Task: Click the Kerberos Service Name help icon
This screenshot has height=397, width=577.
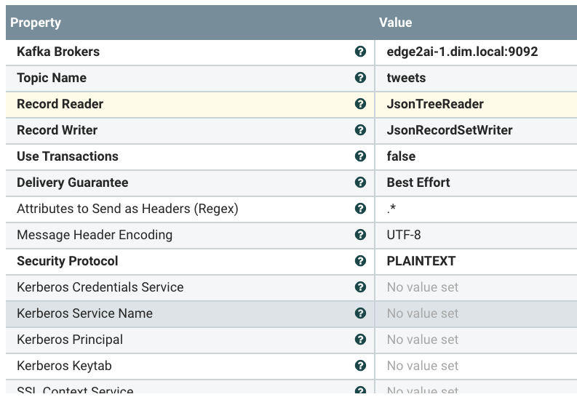Action: pos(359,313)
